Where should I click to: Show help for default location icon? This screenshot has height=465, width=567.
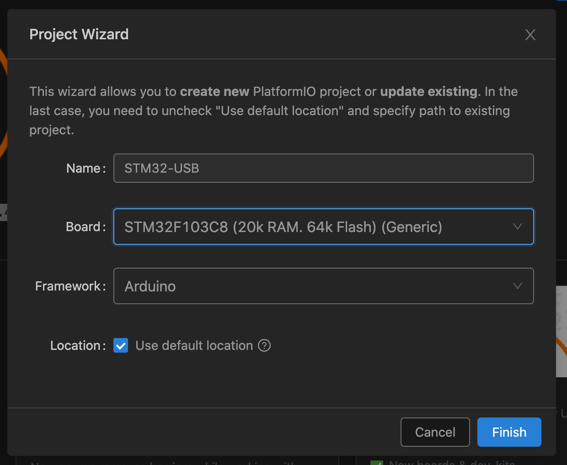click(x=264, y=345)
